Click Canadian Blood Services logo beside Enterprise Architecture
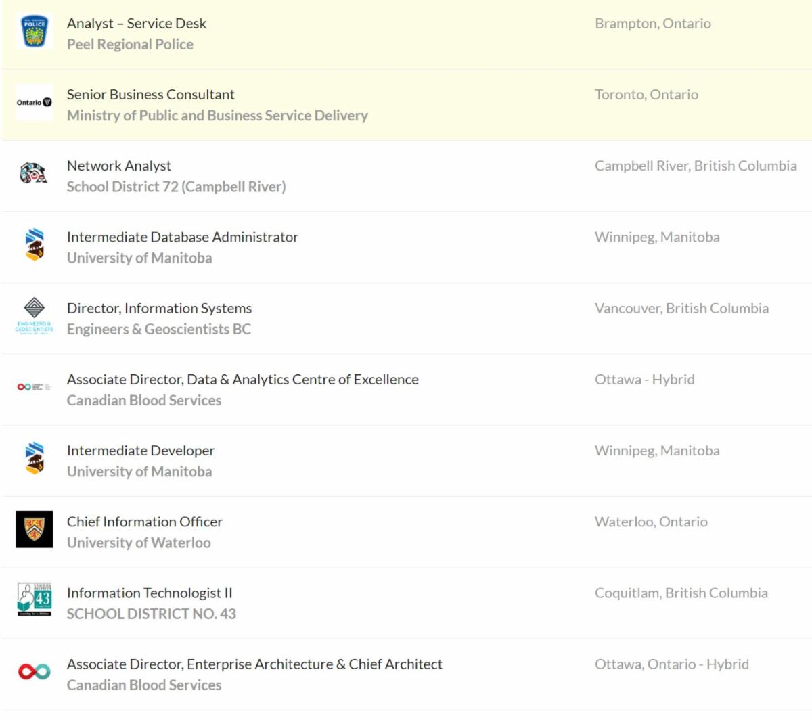Image resolution: width=812 pixels, height=722 pixels. pyautogui.click(x=34, y=671)
